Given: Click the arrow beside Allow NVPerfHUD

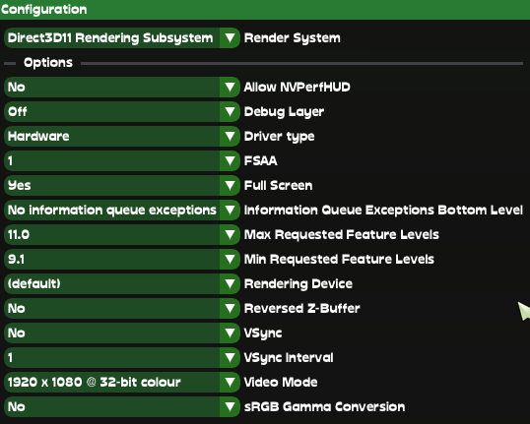Looking at the screenshot, I should (230, 88).
